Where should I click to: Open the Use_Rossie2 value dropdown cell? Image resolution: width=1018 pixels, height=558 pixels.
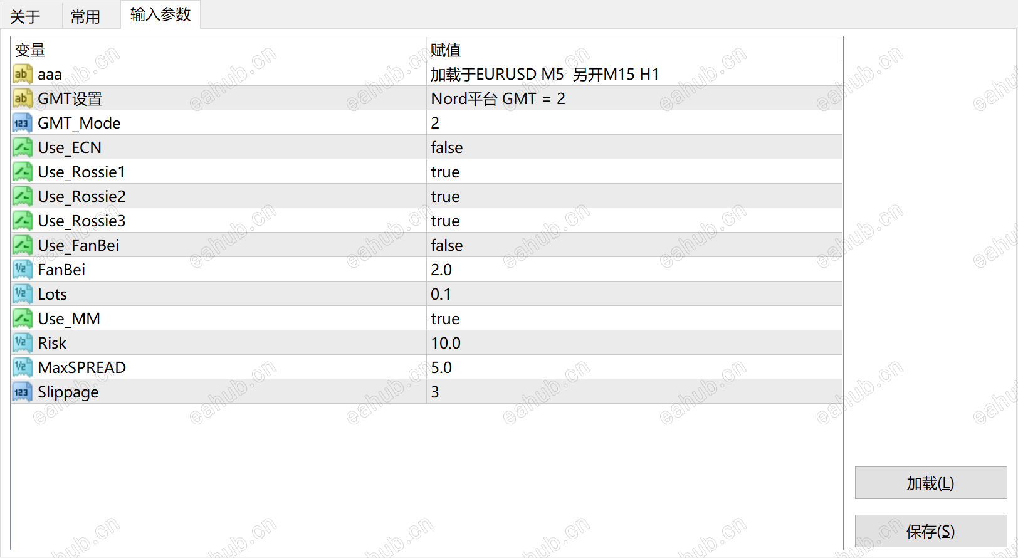click(x=633, y=196)
